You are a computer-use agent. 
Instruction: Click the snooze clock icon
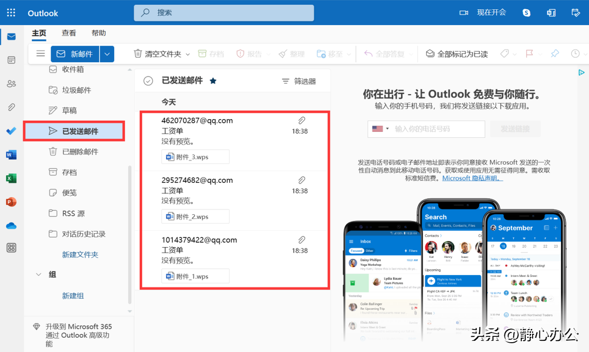(x=575, y=54)
